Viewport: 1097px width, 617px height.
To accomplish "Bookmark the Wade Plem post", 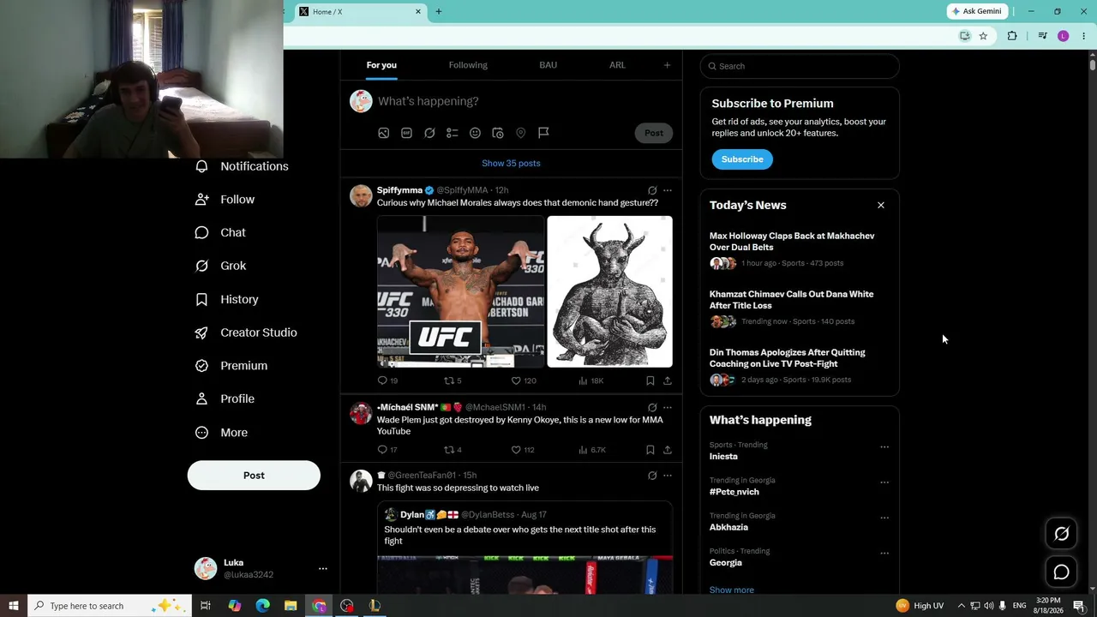I will pos(650,450).
